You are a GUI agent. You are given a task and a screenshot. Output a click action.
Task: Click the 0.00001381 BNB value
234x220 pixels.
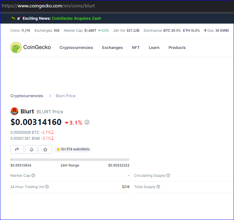pyautogui.click(x=25, y=138)
